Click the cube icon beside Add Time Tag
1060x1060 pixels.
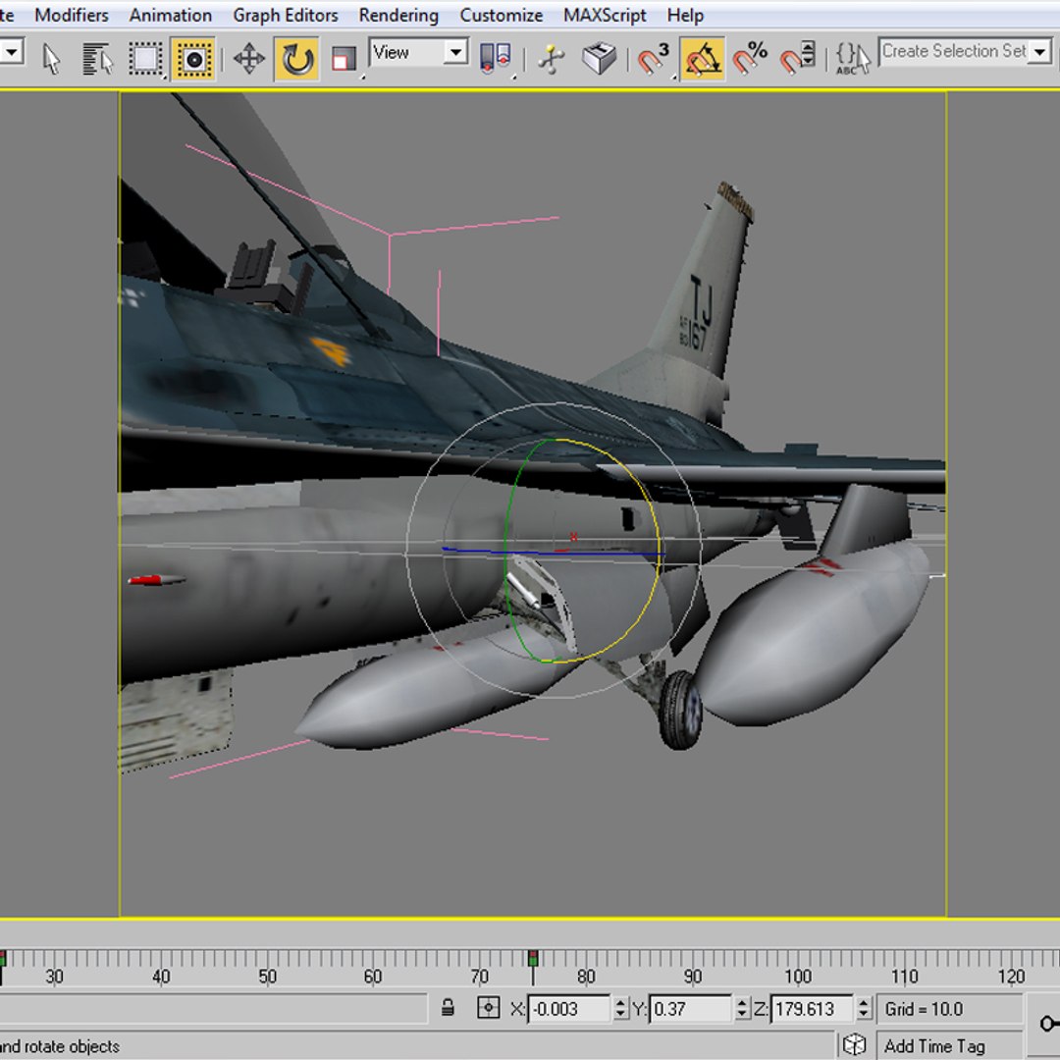coord(855,1046)
